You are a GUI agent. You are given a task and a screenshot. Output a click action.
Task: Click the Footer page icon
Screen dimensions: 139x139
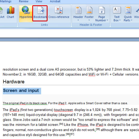89,10
